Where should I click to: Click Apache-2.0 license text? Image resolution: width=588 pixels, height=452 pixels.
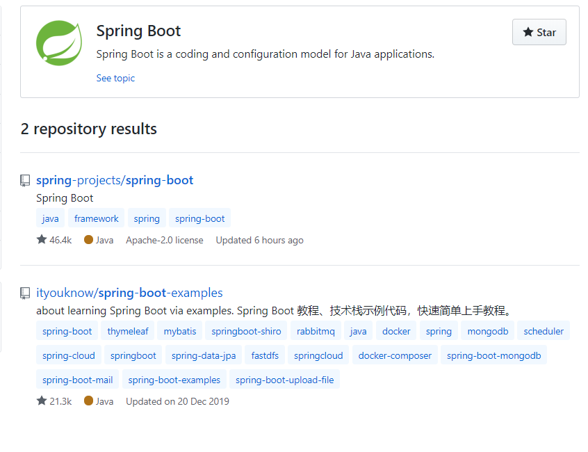[165, 240]
